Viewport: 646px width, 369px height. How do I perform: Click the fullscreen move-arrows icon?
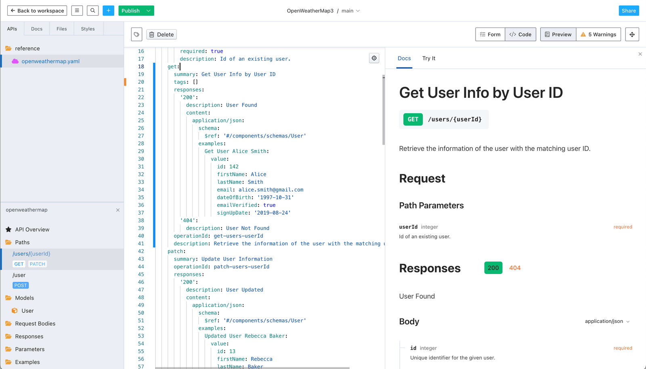click(632, 35)
